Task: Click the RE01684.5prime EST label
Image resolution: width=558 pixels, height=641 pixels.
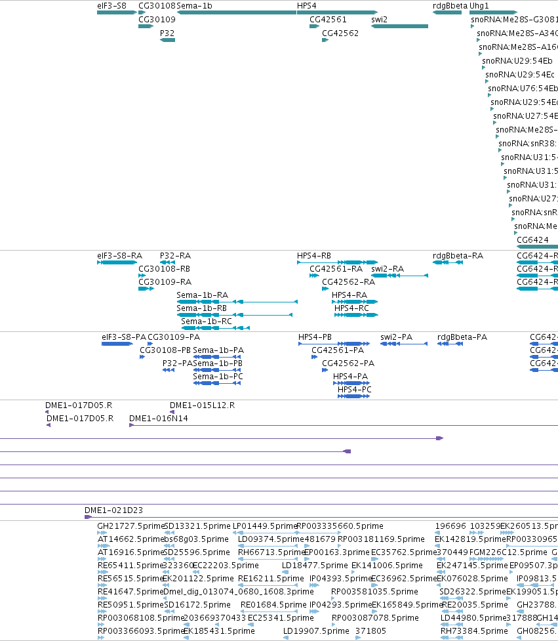Action: tap(273, 605)
